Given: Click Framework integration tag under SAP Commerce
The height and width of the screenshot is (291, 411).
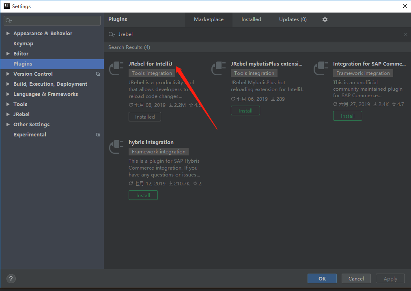Looking at the screenshot, I should (x=363, y=73).
